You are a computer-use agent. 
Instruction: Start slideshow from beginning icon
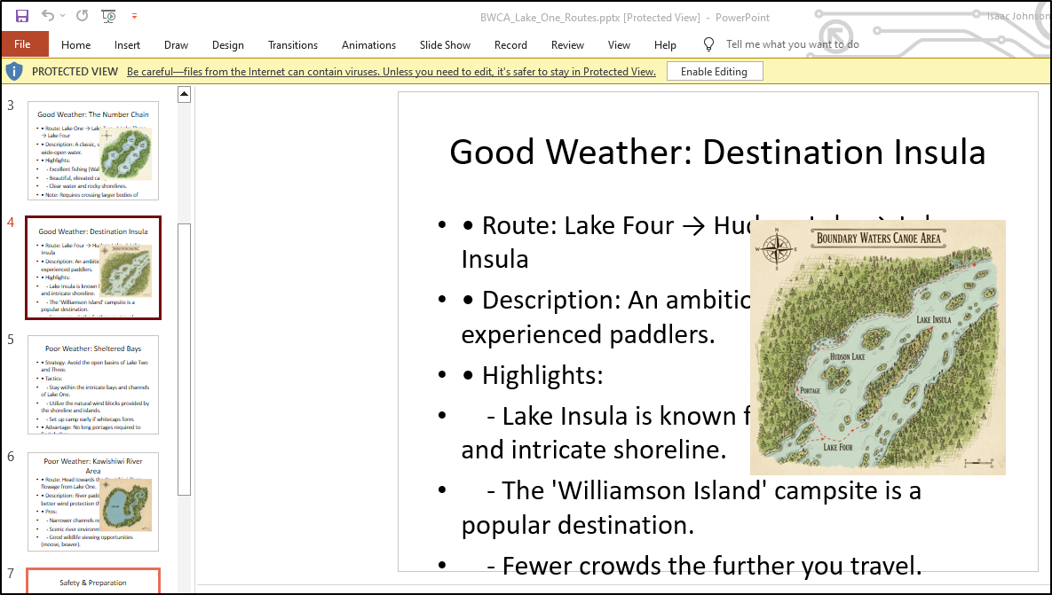108,16
